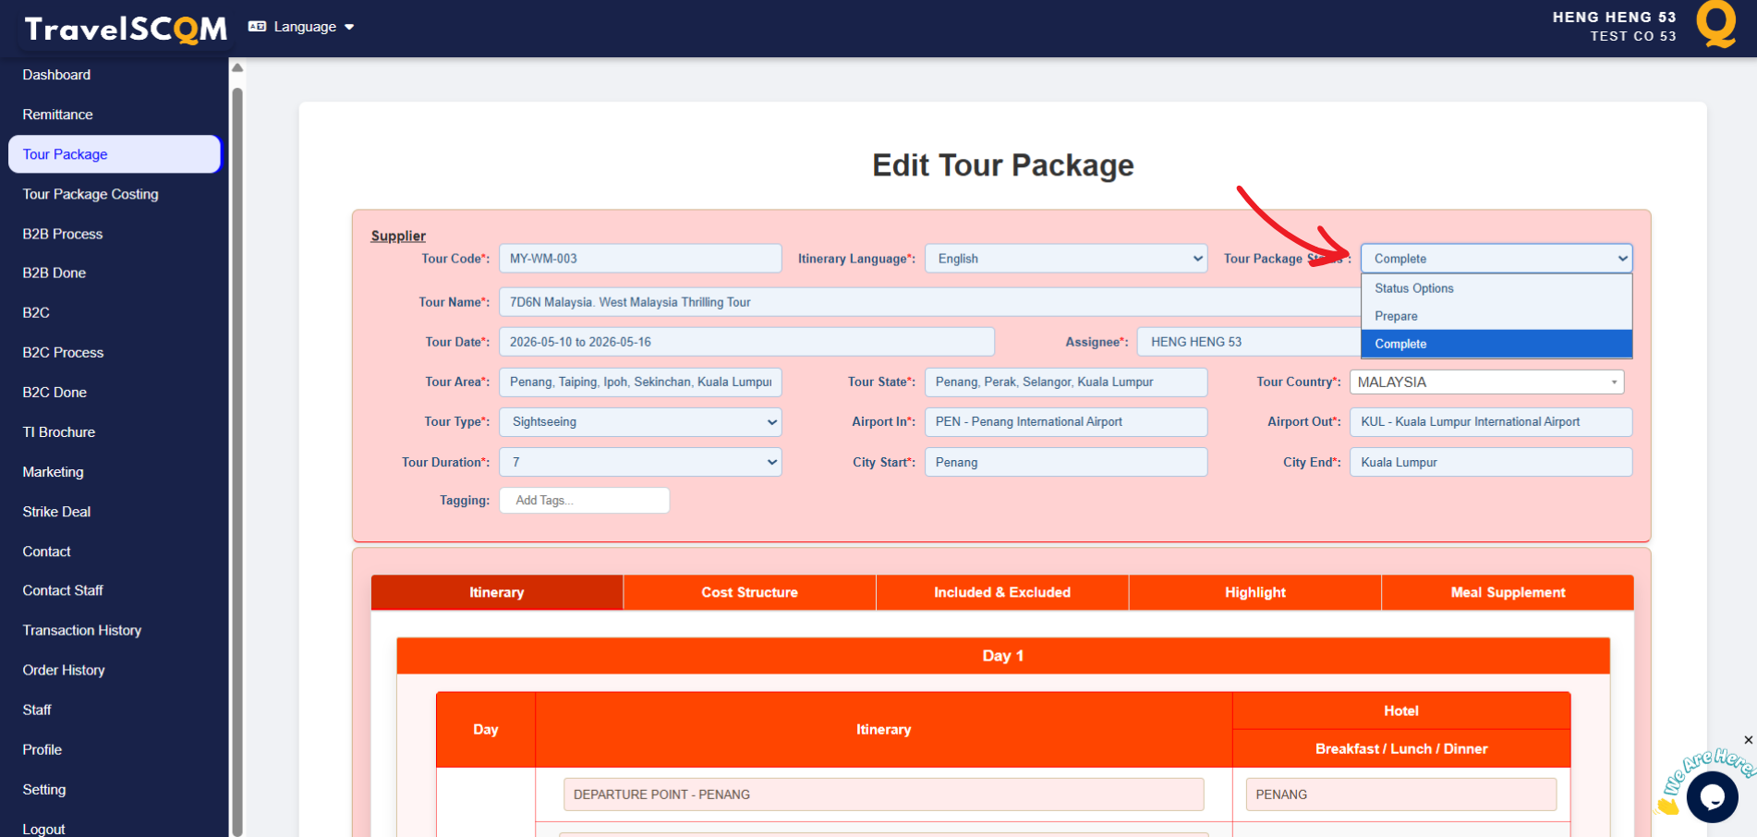The image size is (1757, 837).
Task: Open Transaction History in sidebar
Action: (82, 630)
